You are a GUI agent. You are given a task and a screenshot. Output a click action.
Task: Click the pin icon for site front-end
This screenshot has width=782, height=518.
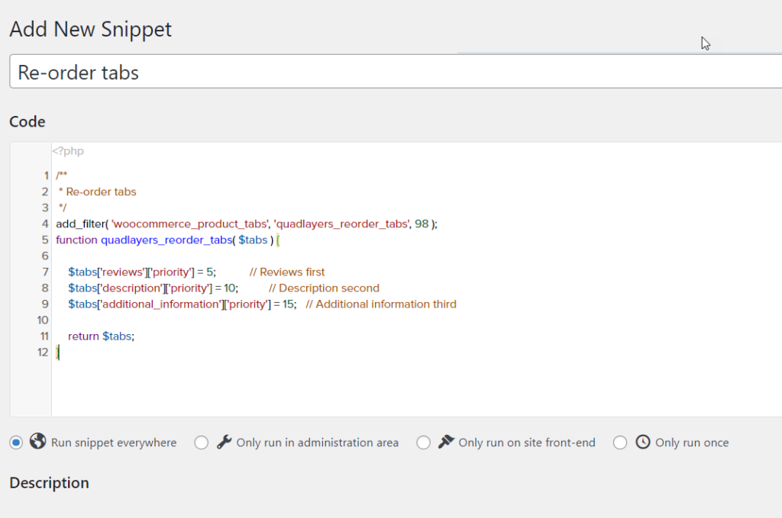(446, 441)
